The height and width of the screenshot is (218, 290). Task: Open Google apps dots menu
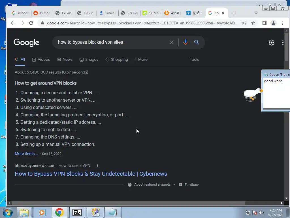coord(283,43)
